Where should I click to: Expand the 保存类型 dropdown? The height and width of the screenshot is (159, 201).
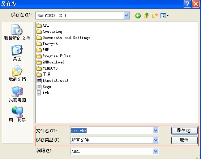point(155,140)
